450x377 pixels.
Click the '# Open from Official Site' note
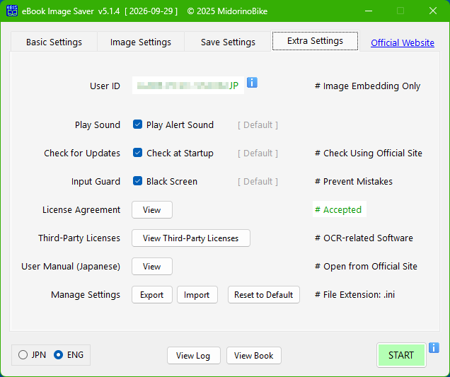point(366,266)
